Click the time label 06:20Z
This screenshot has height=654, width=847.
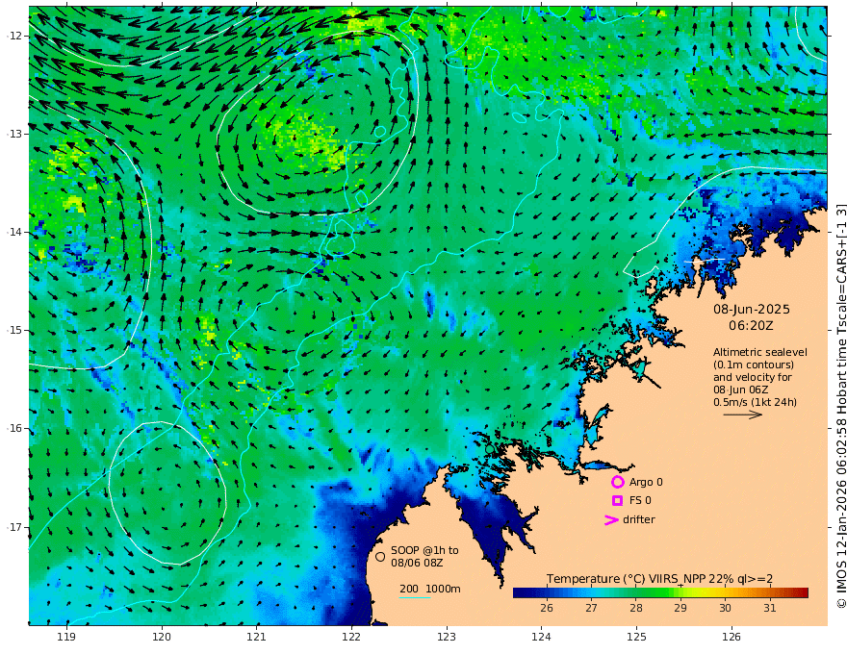751,326
